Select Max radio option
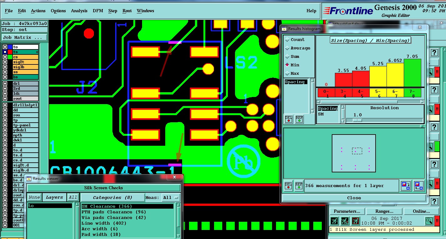The image size is (446, 239). 287,74
